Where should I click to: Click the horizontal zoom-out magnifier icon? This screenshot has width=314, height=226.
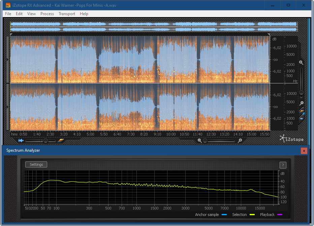(x=200, y=141)
